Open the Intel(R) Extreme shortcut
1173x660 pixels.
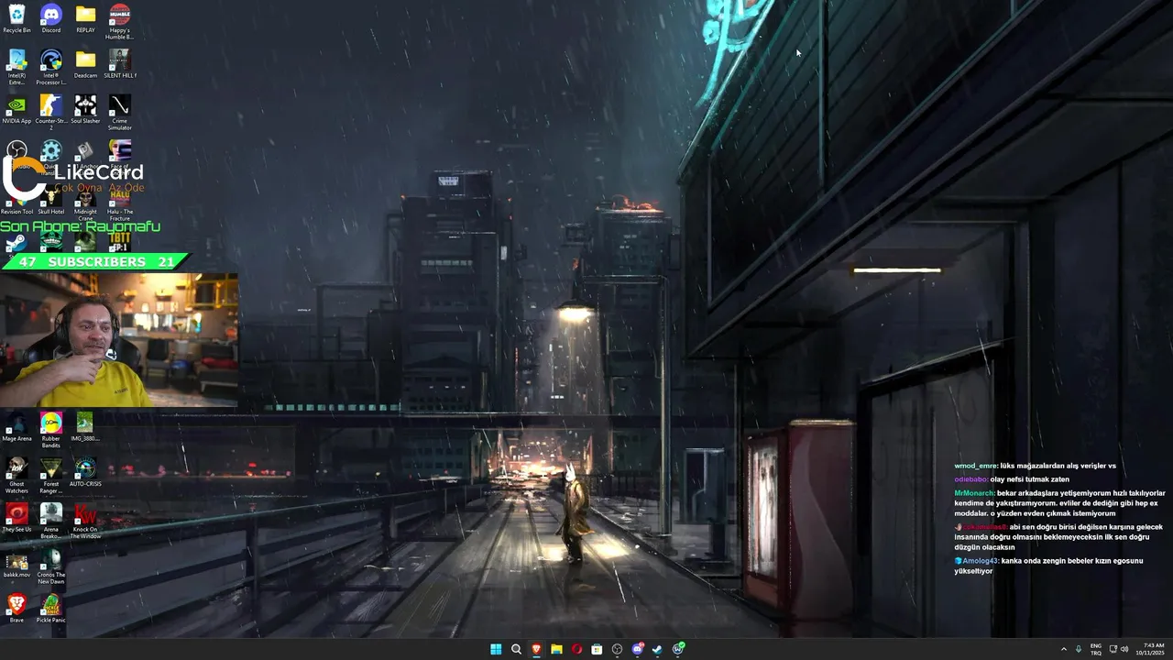coord(16,67)
